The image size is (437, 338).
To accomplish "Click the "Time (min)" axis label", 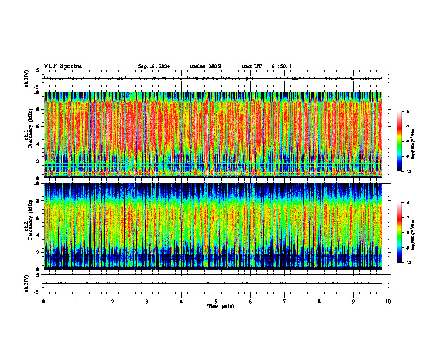I will click(x=221, y=307).
